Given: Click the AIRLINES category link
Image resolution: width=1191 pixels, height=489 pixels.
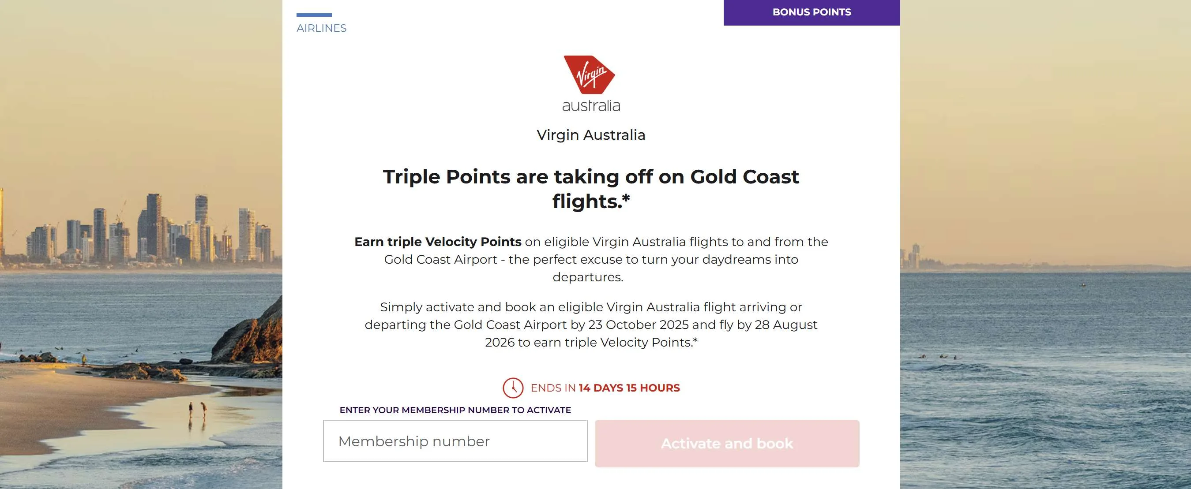Looking at the screenshot, I should pyautogui.click(x=321, y=28).
